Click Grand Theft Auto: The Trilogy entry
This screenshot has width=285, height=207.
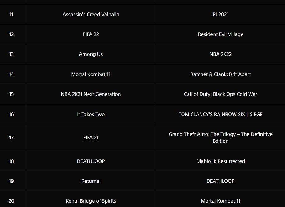point(220,137)
